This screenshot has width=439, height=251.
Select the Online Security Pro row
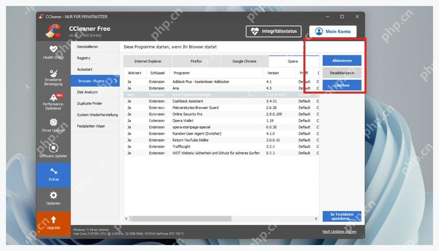click(221, 114)
